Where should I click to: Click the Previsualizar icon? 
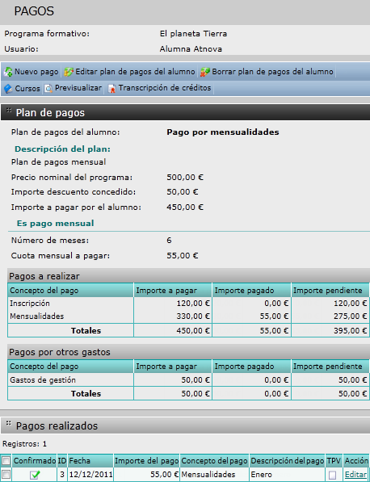(x=48, y=89)
